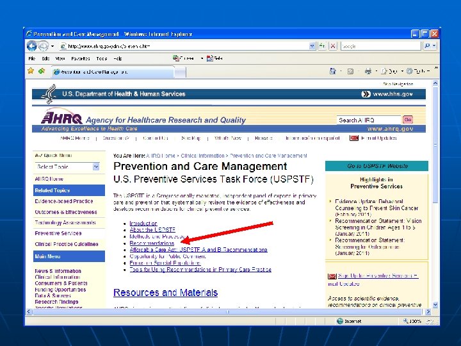Image resolution: width=461 pixels, height=346 pixels.
Task: Click the Add to Favorites star-plus icon
Action: click(x=42, y=71)
